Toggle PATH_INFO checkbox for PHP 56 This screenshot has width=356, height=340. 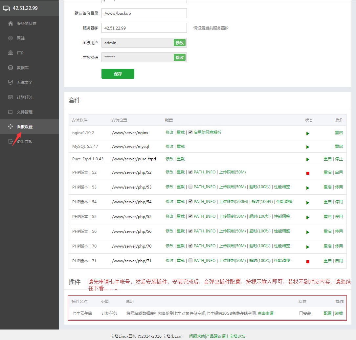coord(190,231)
